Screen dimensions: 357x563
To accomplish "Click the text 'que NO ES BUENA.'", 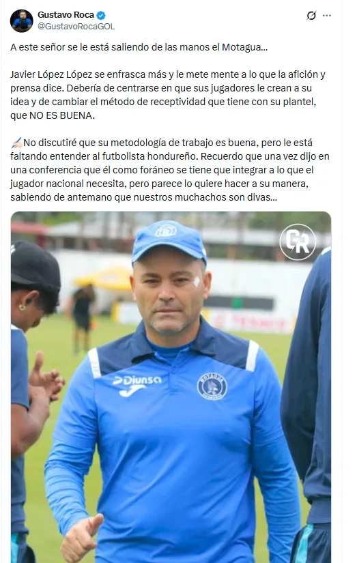I will pos(53,115).
